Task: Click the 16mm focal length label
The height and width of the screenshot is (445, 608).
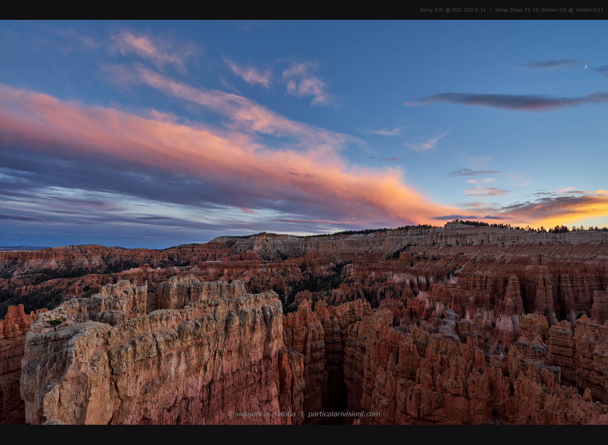Action: click(x=582, y=10)
